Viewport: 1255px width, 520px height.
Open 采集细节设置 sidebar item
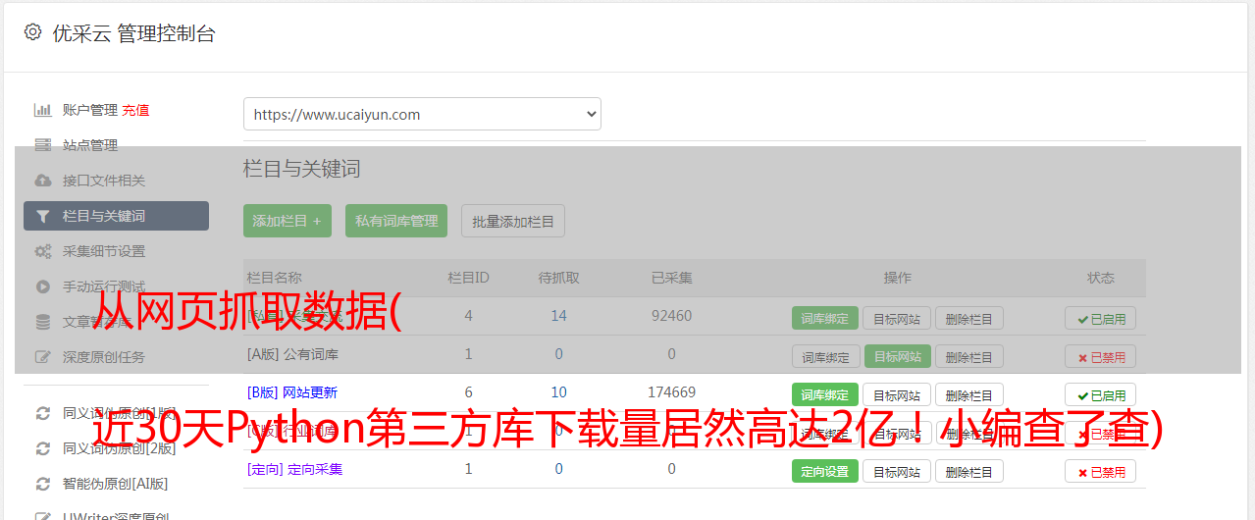(104, 251)
